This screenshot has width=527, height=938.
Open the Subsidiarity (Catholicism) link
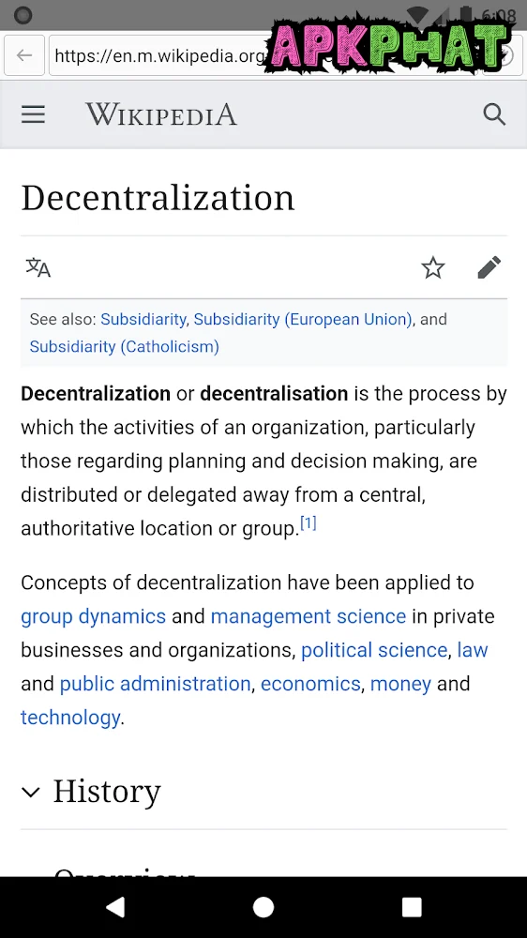pos(125,346)
